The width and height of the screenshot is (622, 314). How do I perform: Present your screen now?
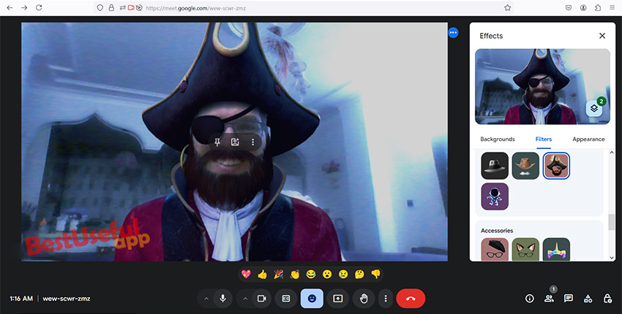pyautogui.click(x=337, y=299)
